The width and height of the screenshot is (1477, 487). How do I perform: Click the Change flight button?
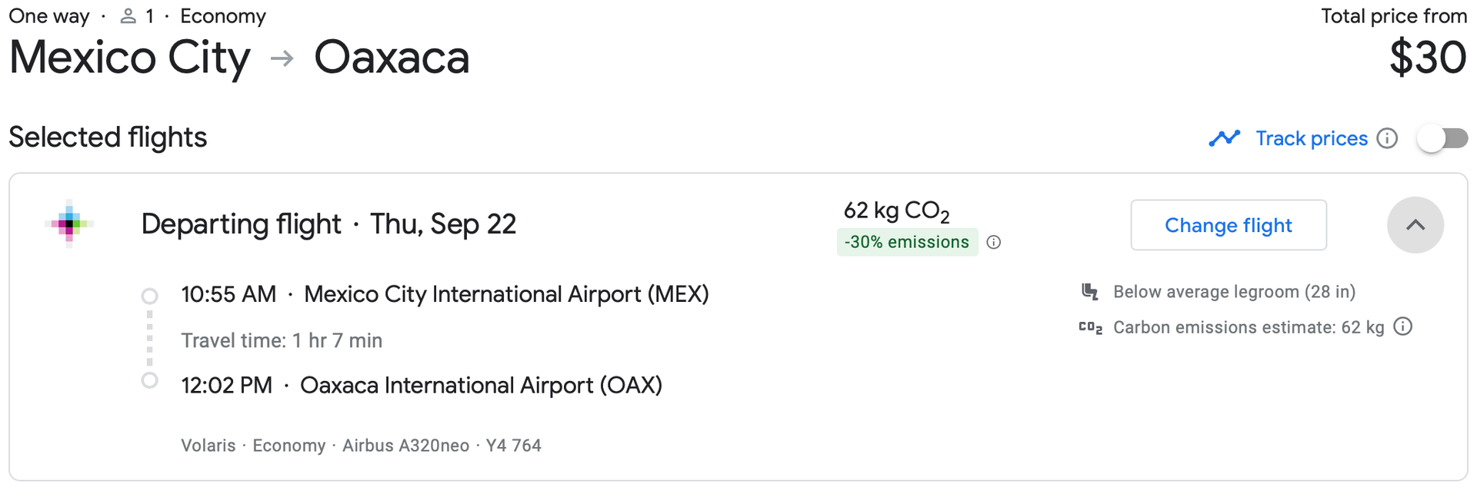(1228, 225)
